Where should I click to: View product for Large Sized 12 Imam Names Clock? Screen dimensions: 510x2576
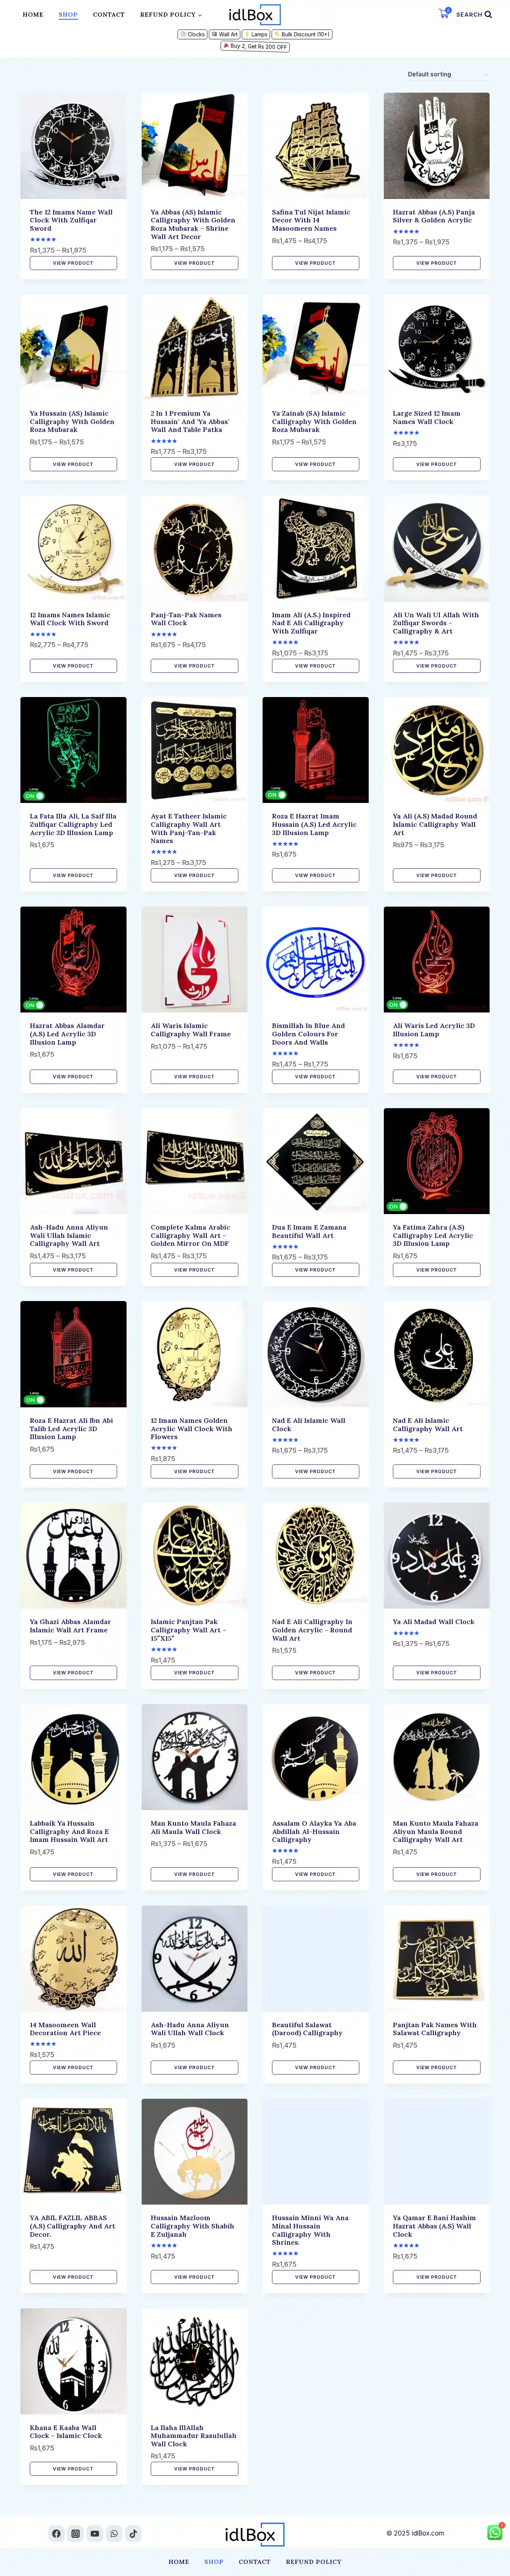(436, 464)
